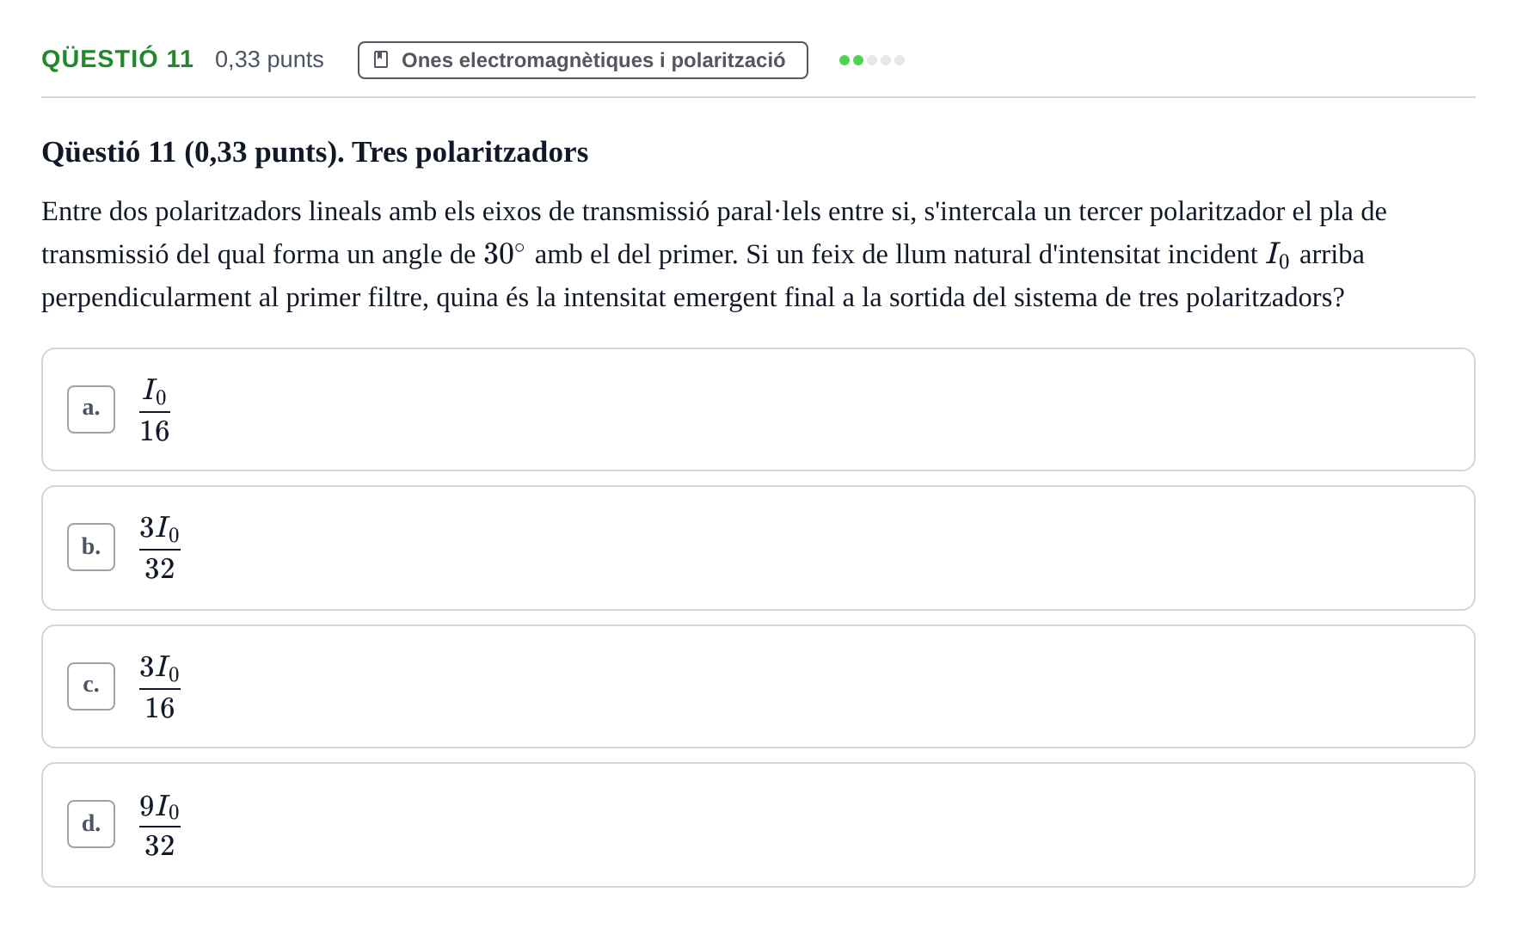Screen dimensions: 1517x929
Task: Click the difficulty dots indicator
Action: coord(871,60)
